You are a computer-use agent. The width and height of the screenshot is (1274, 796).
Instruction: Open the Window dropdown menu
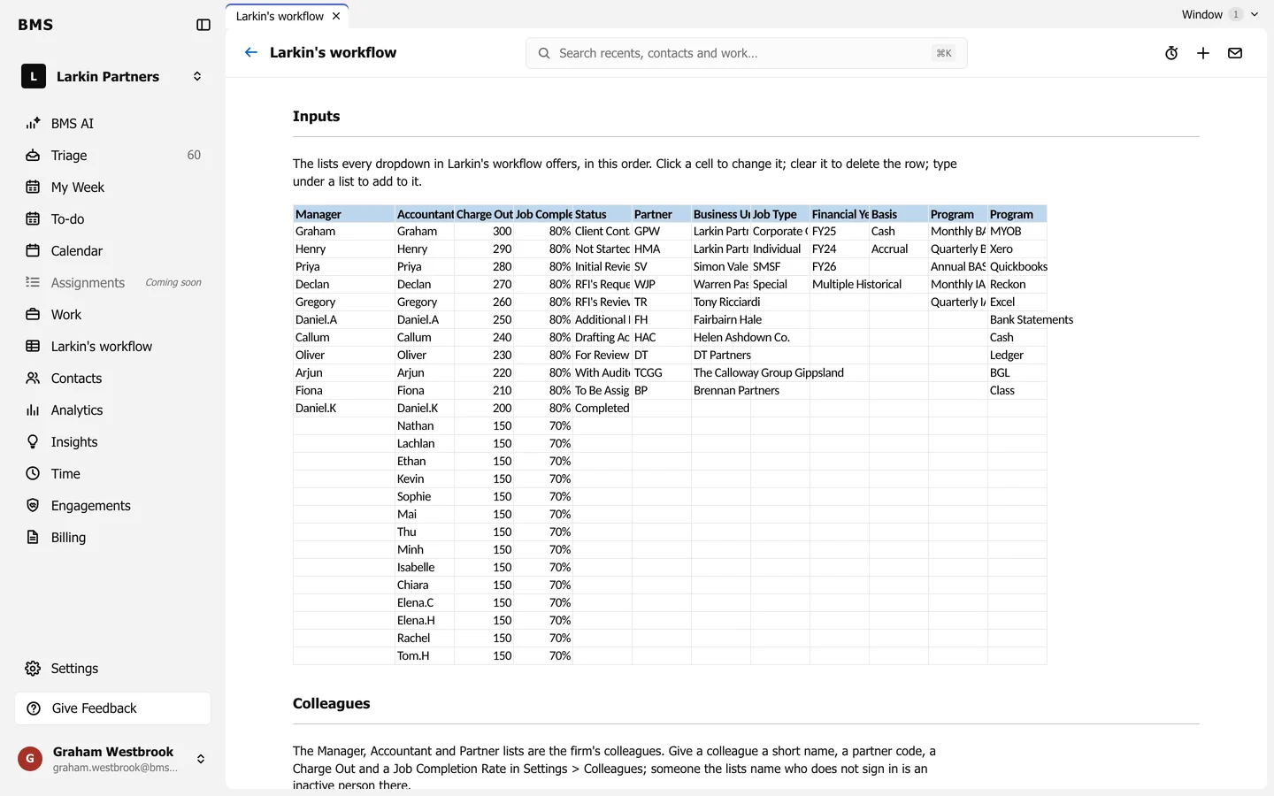click(1220, 14)
